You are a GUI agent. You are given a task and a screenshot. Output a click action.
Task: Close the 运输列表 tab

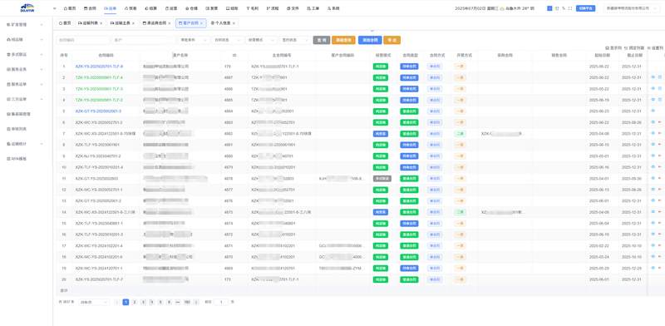click(x=101, y=23)
